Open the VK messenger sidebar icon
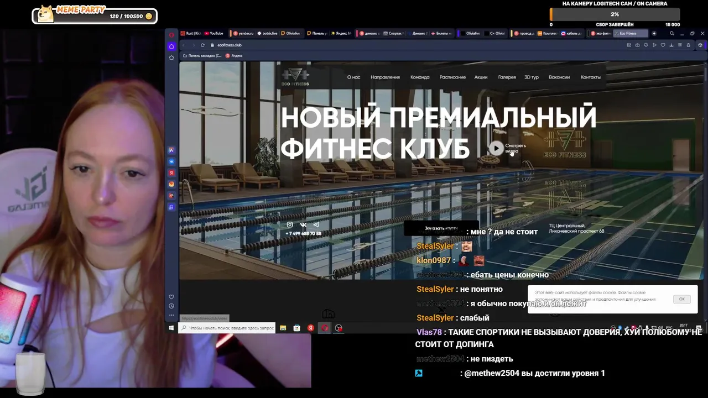The image size is (708, 398). point(171,161)
